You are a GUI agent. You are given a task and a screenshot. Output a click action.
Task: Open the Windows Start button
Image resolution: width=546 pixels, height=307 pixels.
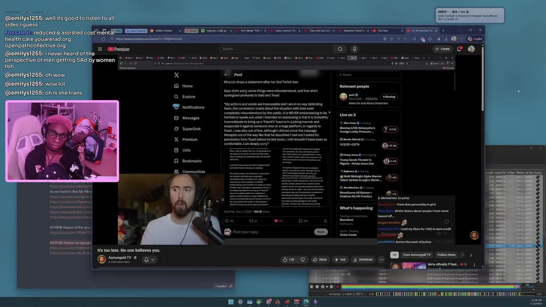(x=231, y=302)
